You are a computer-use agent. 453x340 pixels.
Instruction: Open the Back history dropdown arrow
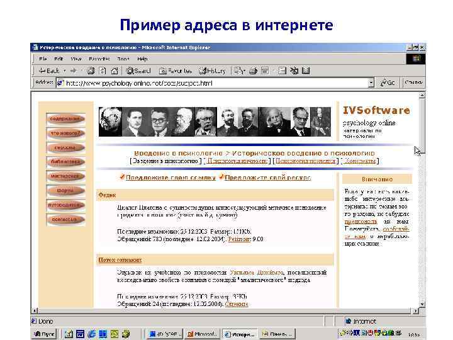coord(64,71)
